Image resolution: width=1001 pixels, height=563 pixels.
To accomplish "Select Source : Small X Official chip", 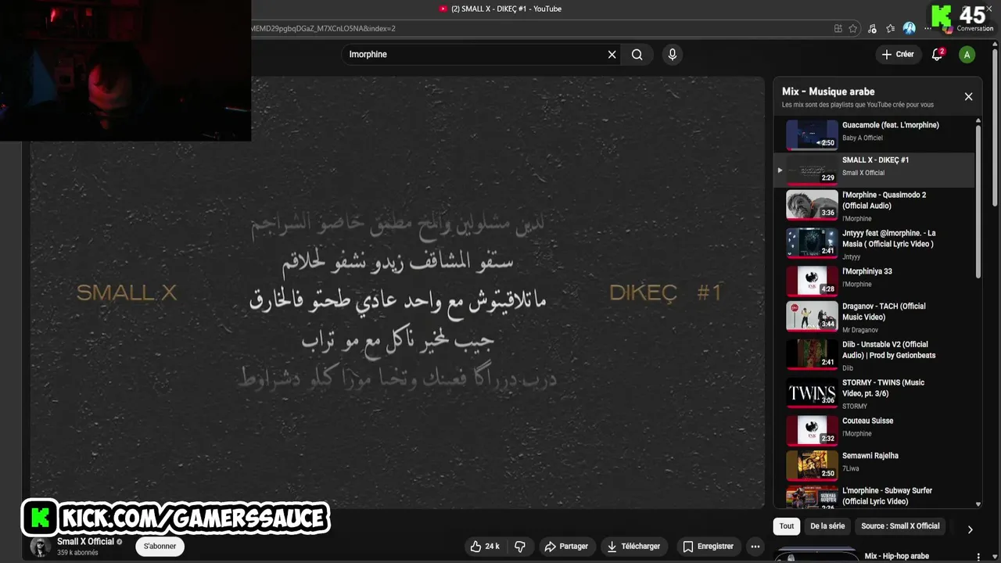I will click(x=900, y=526).
